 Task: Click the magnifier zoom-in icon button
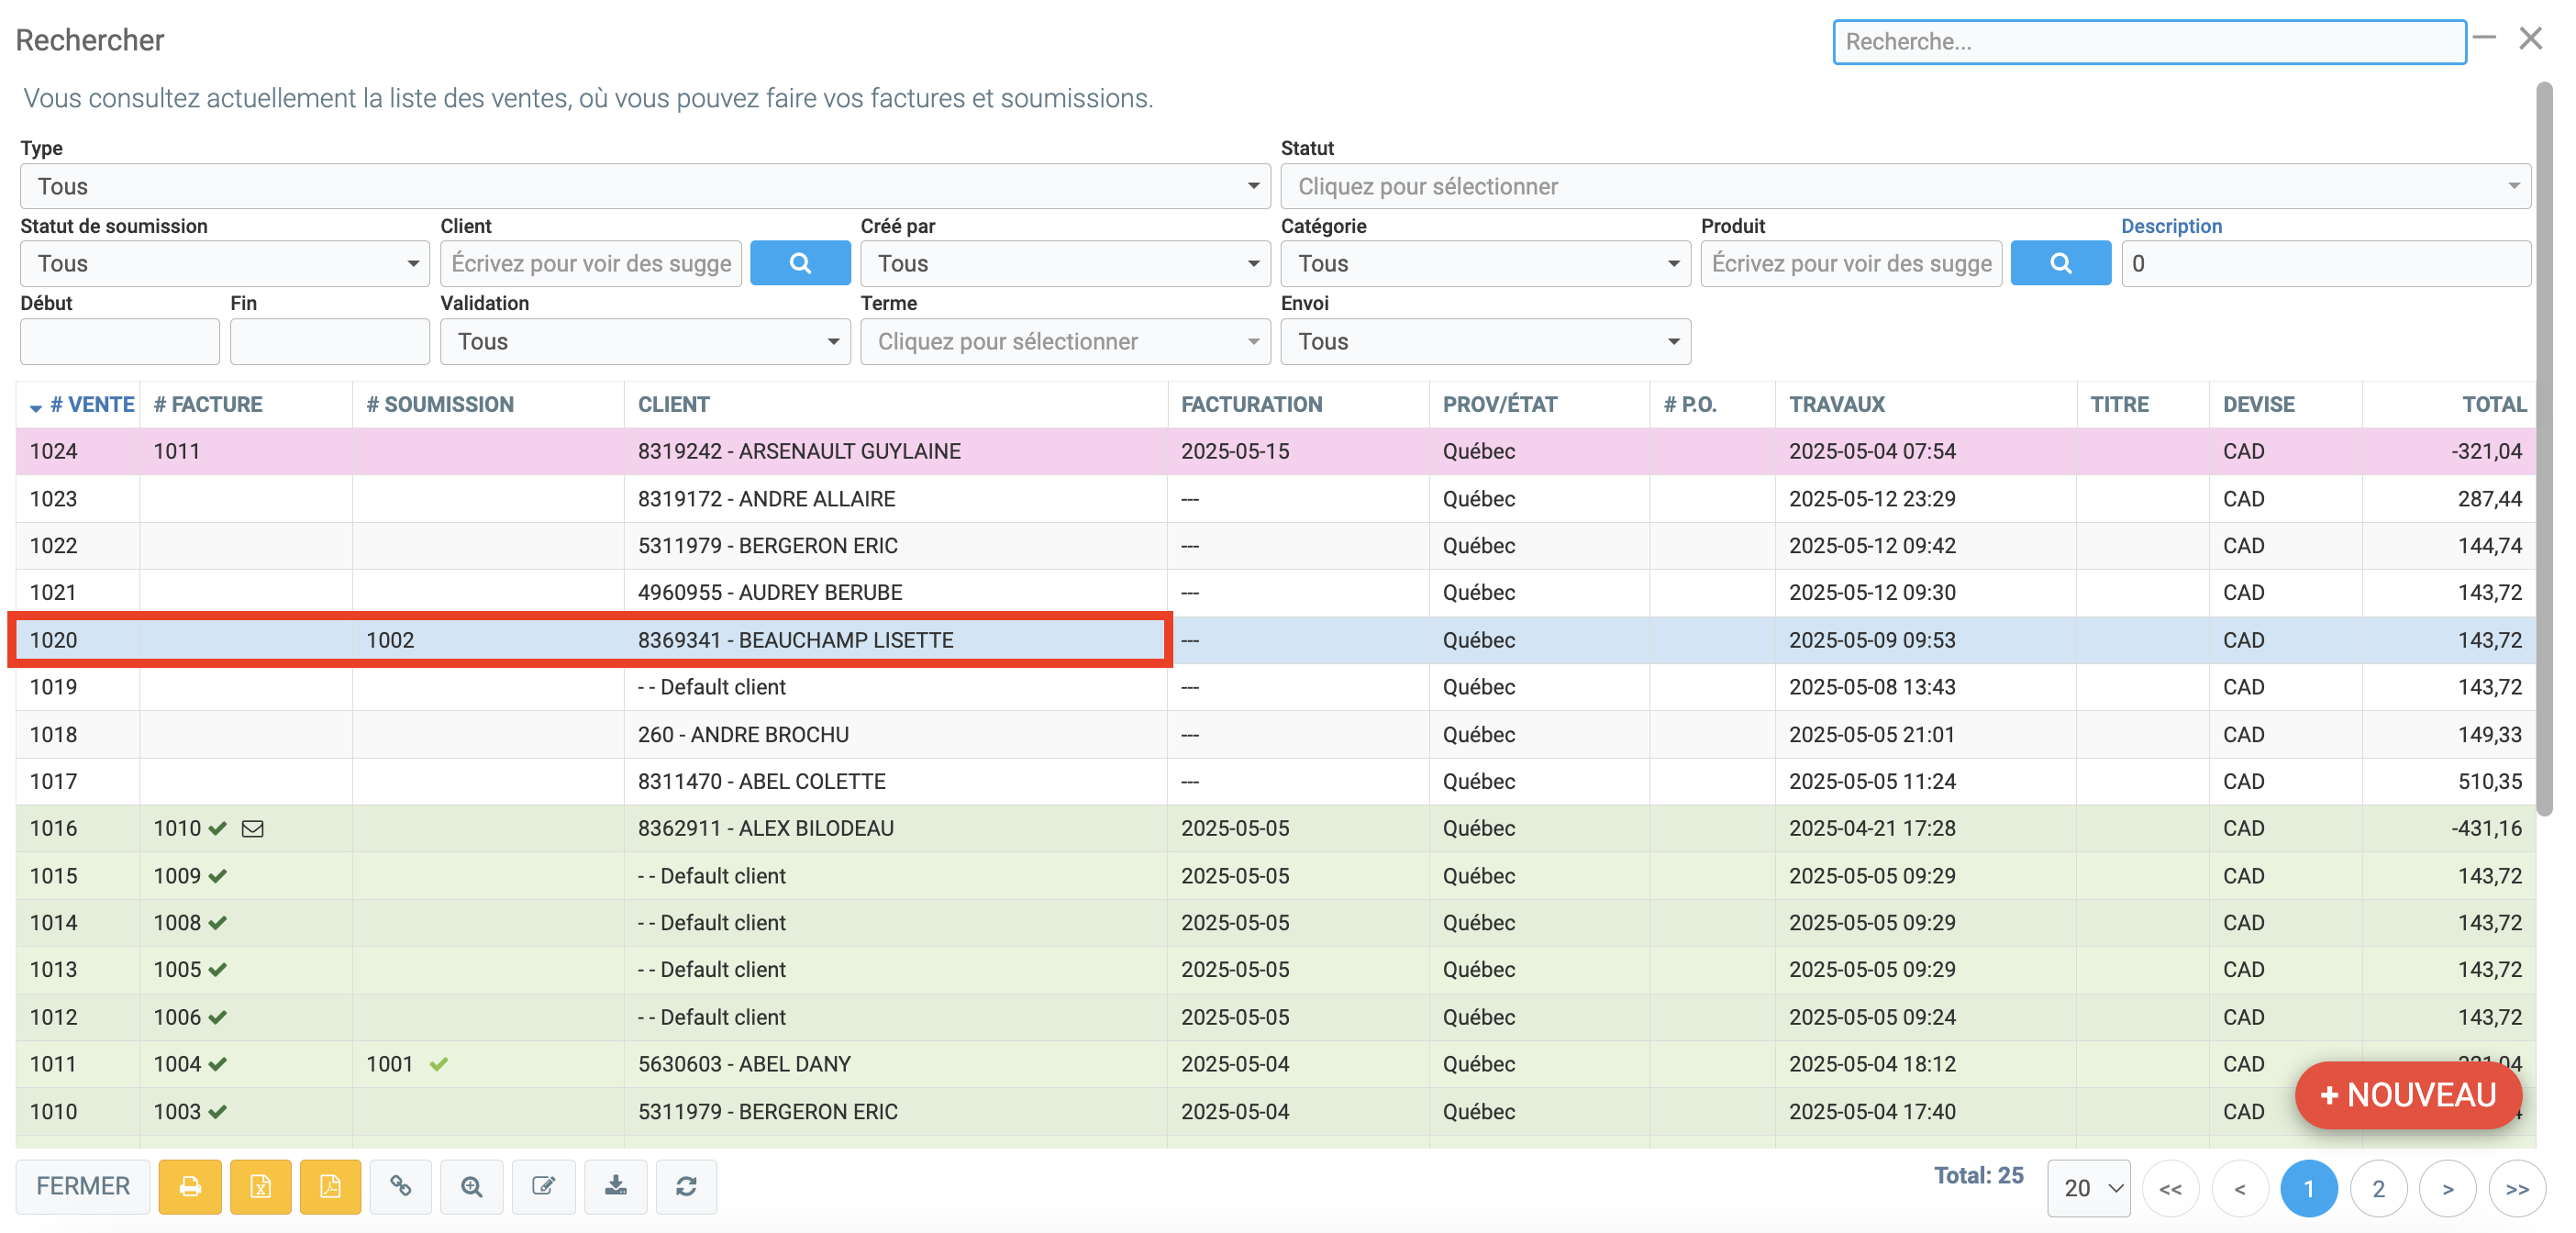pos(471,1187)
